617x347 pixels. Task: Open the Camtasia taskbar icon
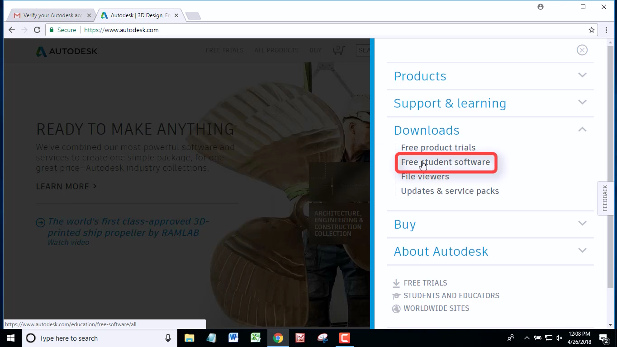(x=345, y=338)
